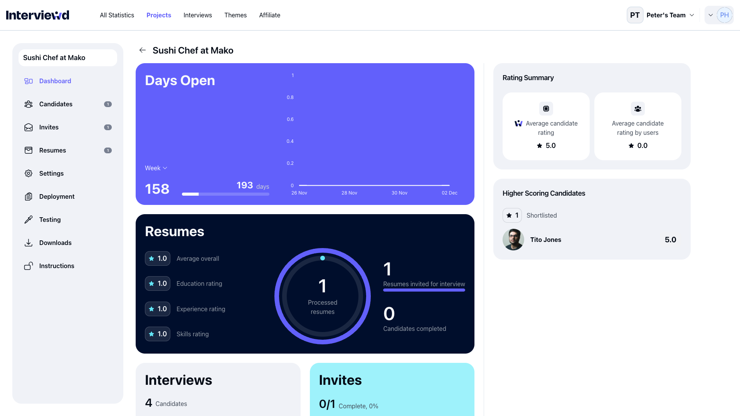Open Testing via the wrench icon
Viewport: 740px width, 416px height.
(29, 220)
